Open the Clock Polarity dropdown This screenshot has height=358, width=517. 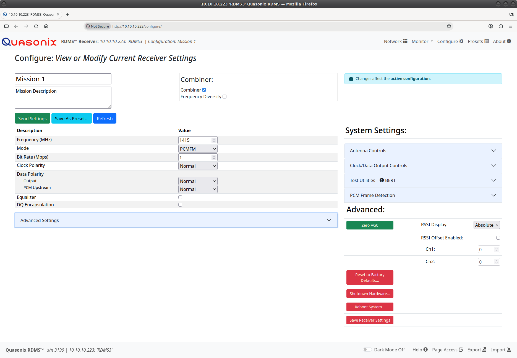(198, 166)
